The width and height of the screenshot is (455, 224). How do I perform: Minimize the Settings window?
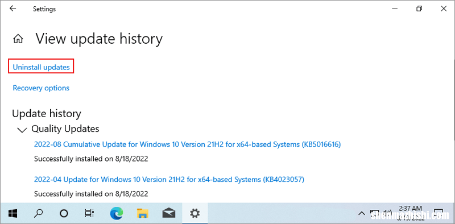click(x=394, y=9)
